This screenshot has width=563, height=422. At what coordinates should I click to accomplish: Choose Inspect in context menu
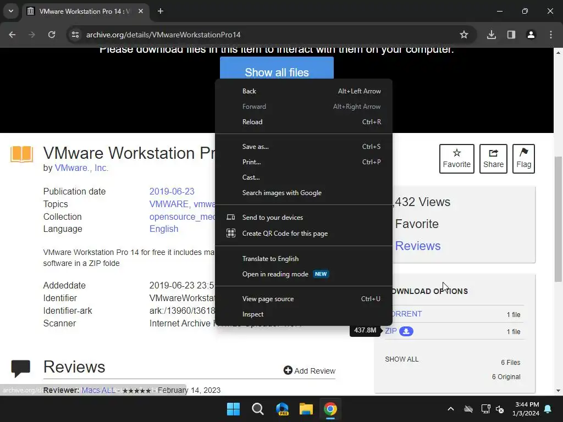coord(303,314)
